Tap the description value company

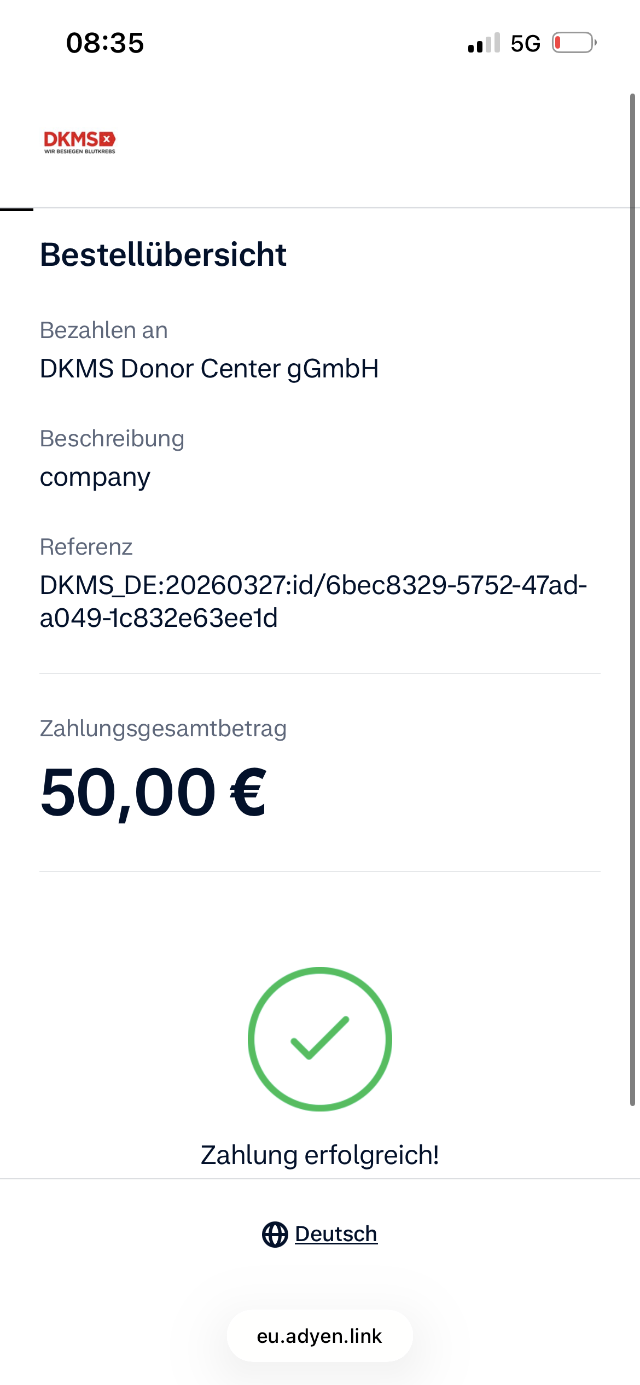(95, 478)
